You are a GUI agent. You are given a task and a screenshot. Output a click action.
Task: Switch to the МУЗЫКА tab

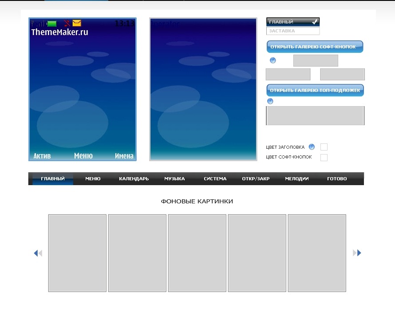174,179
